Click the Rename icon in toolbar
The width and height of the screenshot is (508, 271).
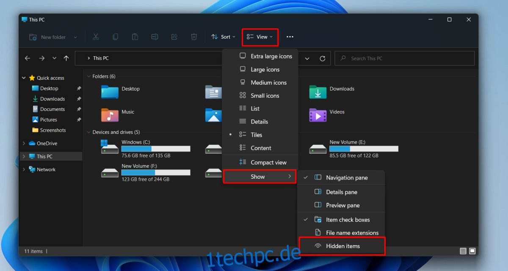(x=155, y=37)
